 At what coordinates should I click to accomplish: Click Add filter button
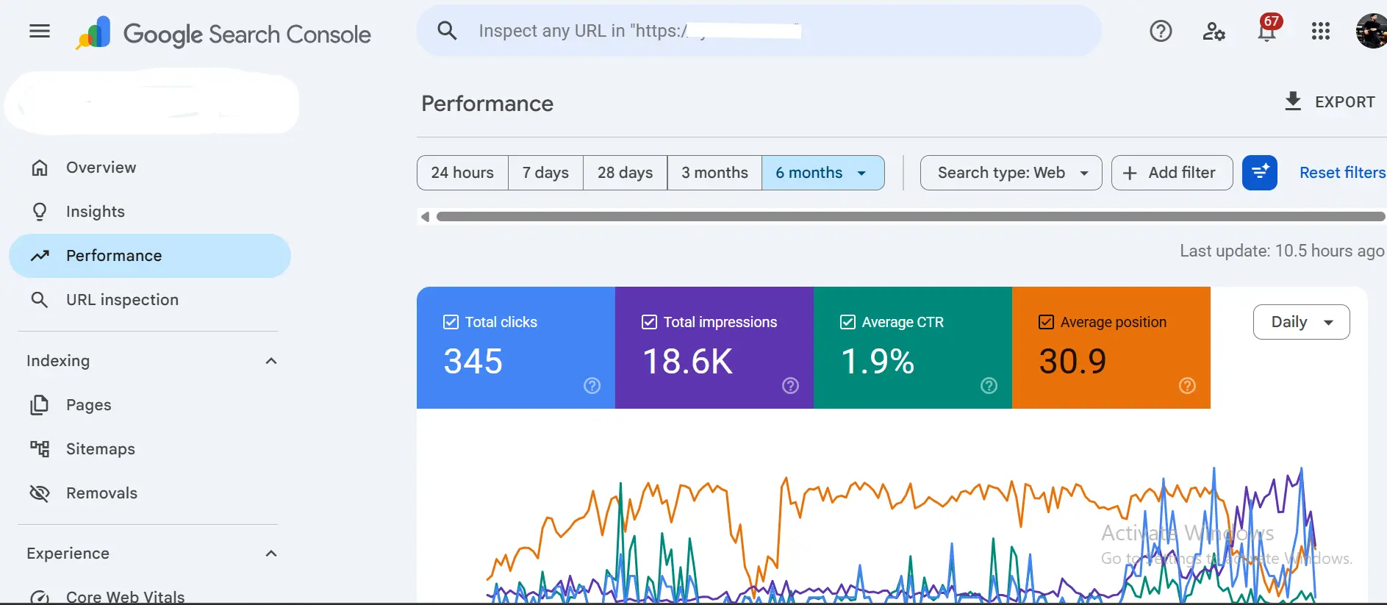pos(1172,173)
